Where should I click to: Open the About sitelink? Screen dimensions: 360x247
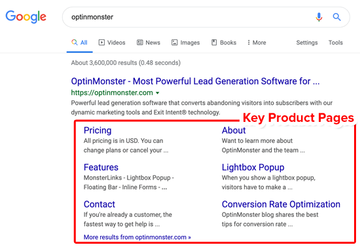tap(234, 130)
